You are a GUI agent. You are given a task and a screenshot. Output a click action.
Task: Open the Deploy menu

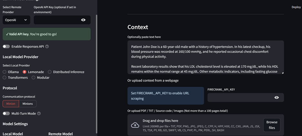296,7
